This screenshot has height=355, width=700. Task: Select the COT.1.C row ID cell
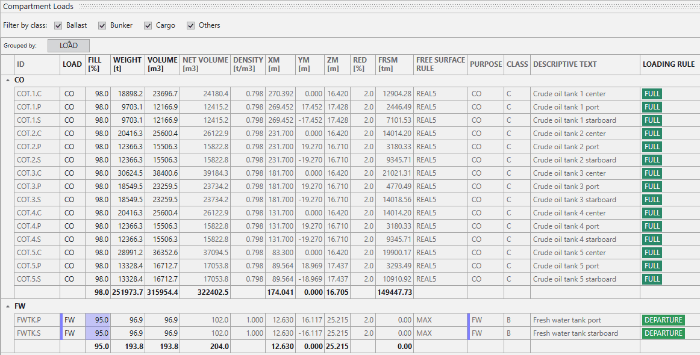tap(37, 94)
